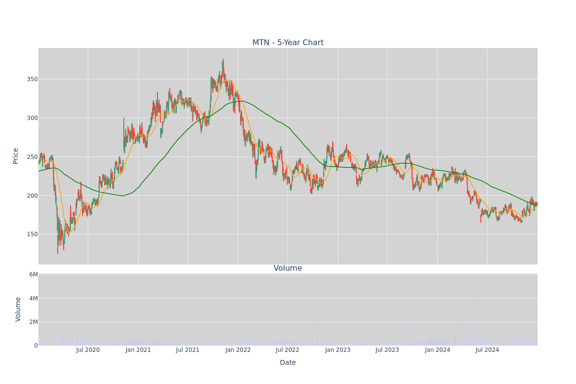Click the 4M volume tick label
Screen dimensions: 576x384
(x=34, y=298)
